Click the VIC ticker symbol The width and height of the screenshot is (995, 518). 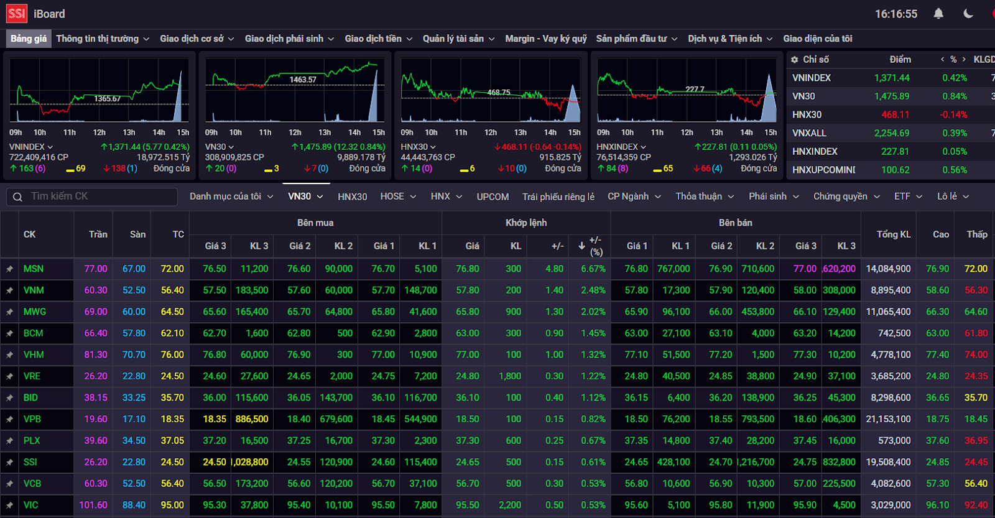[x=30, y=506]
